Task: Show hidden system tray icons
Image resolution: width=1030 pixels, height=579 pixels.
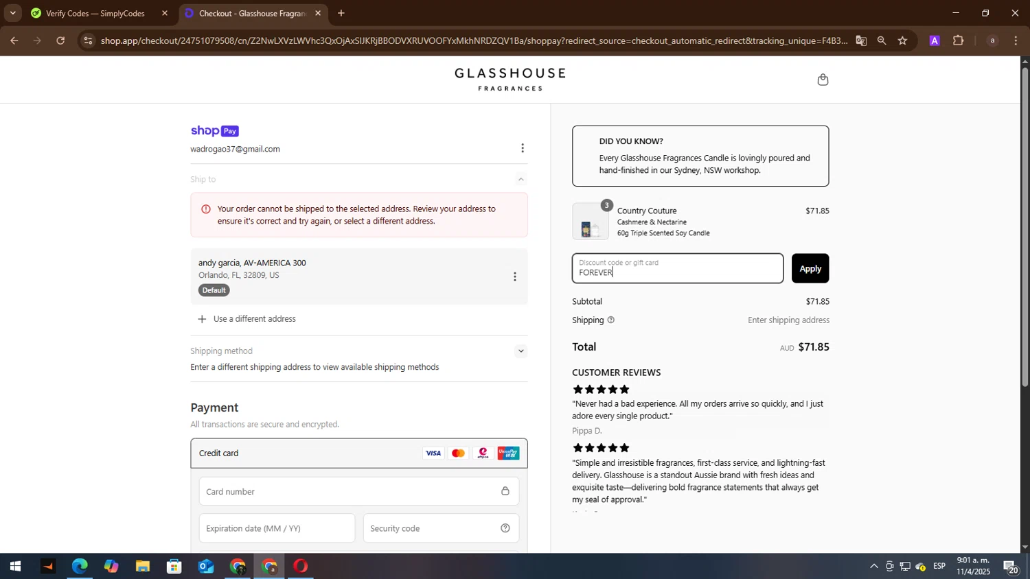Action: (x=873, y=567)
